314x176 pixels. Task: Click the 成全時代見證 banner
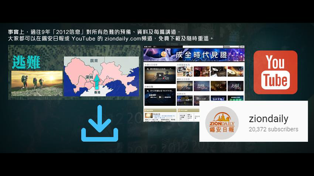194,55
